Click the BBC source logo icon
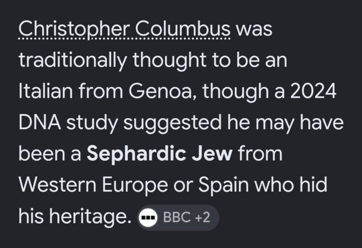The image size is (362, 248). pyautogui.click(x=148, y=217)
